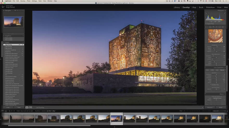
Task: Click the Reset button
Action: click(221, 108)
